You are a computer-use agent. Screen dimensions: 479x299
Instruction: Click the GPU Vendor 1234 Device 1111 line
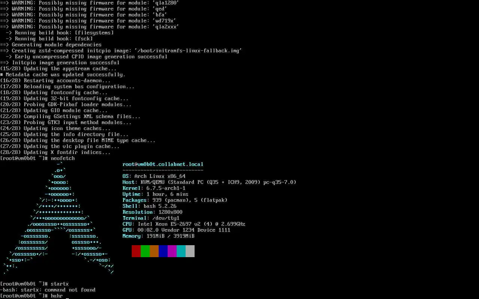pyautogui.click(x=176, y=230)
